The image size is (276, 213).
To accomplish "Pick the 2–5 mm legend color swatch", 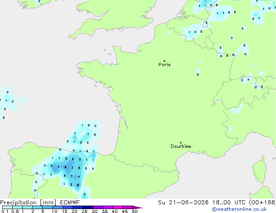I will [x=37, y=207].
